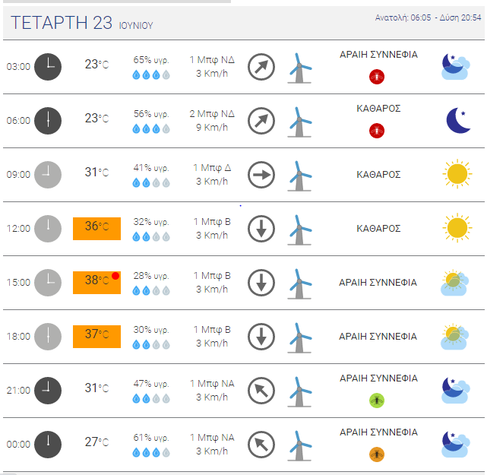Click the red mosquito icon at 03:00
This screenshot has height=475, width=487.
click(x=377, y=77)
